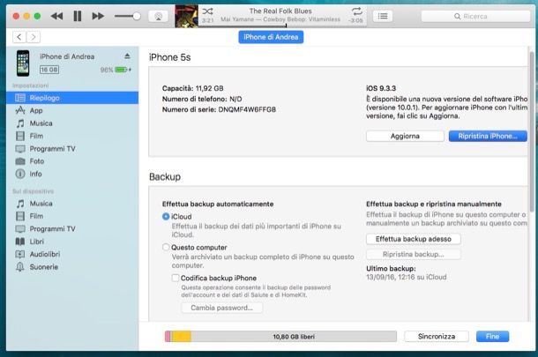Open Musica under Impostazioni
Viewport: 538px width, 357px height.
72,123
